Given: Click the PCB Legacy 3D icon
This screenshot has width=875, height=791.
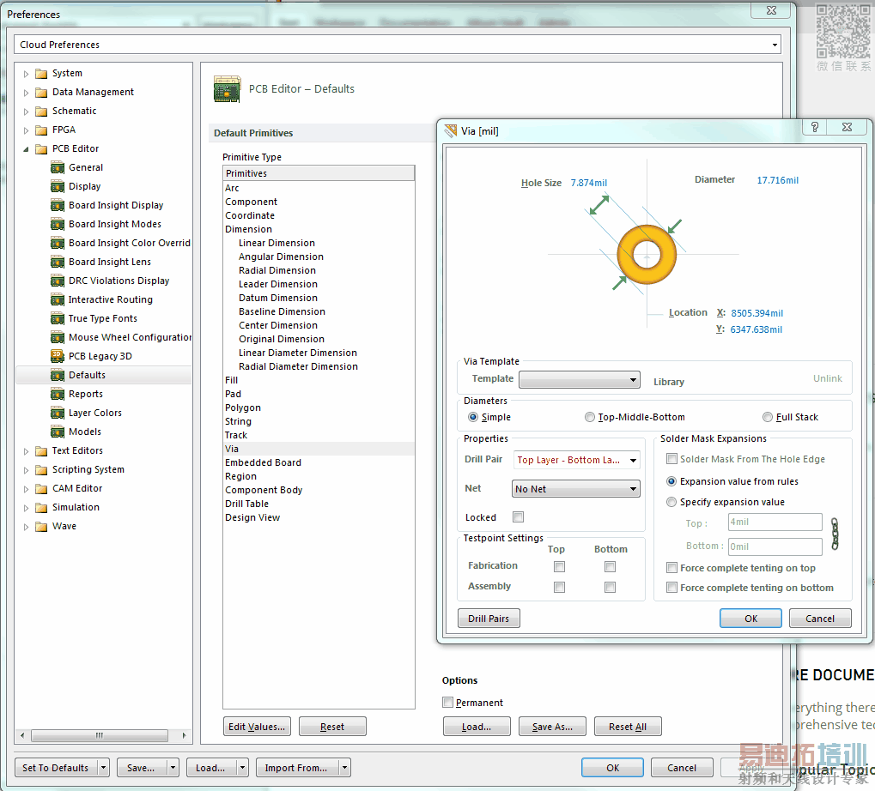Looking at the screenshot, I should [x=58, y=356].
